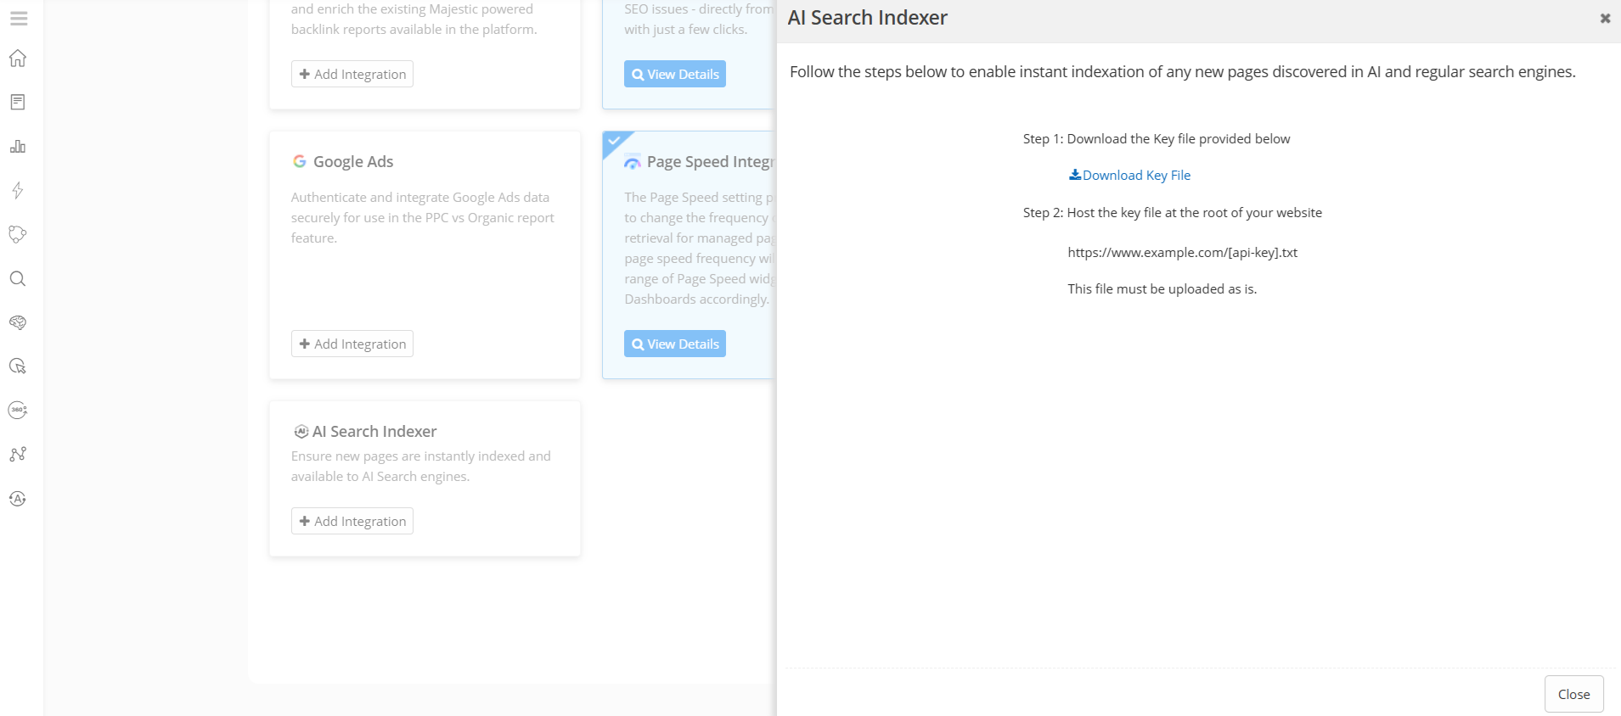Go to Home via the sidebar house icon
Screen dimensions: 1621x716
tap(18, 59)
